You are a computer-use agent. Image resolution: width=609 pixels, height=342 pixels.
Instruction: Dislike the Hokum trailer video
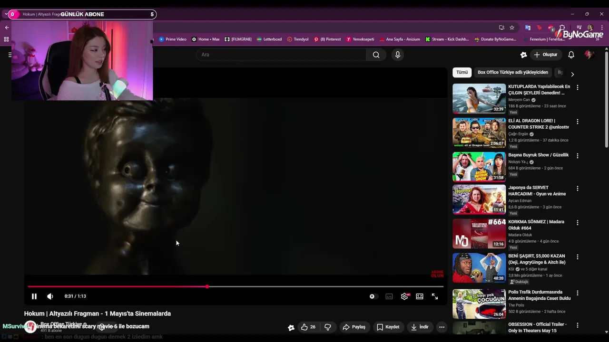tap(327, 327)
